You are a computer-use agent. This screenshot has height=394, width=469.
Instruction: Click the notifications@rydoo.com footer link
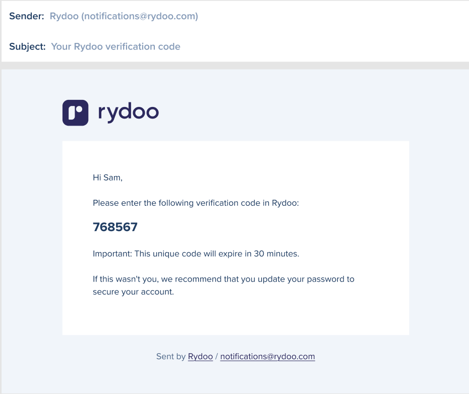point(267,357)
